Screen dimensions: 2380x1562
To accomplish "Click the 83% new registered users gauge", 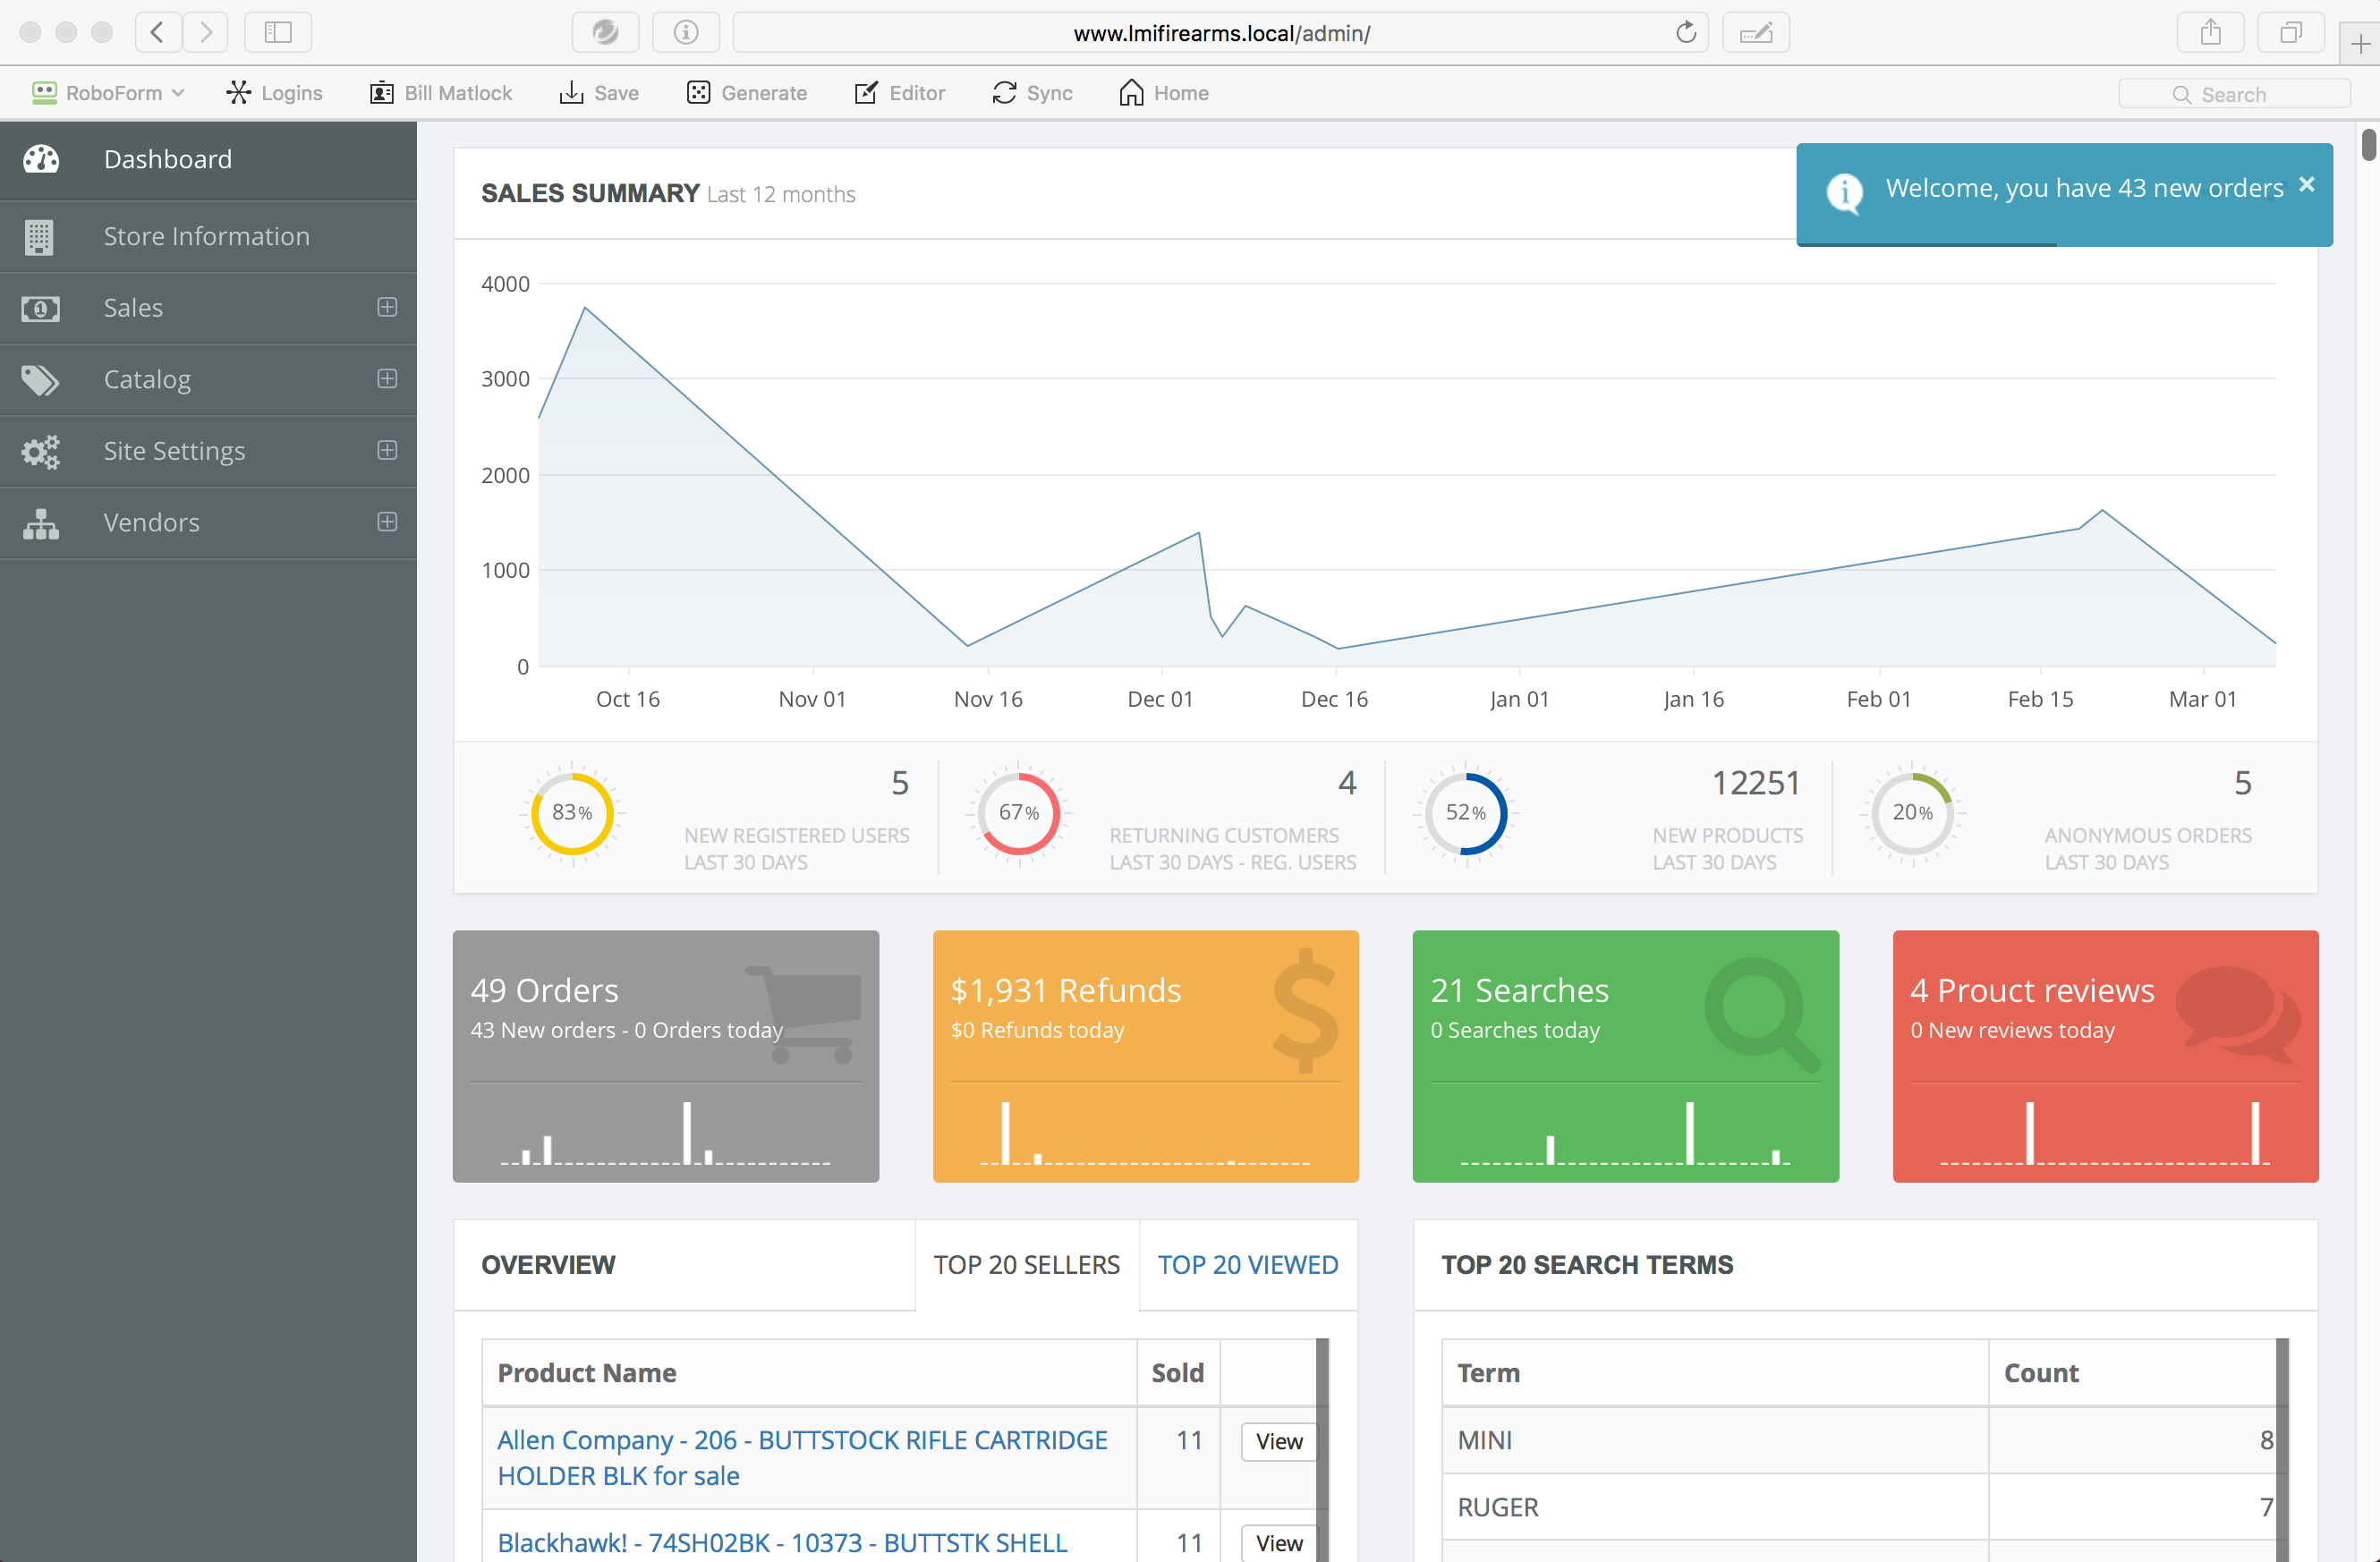I will coord(572,812).
